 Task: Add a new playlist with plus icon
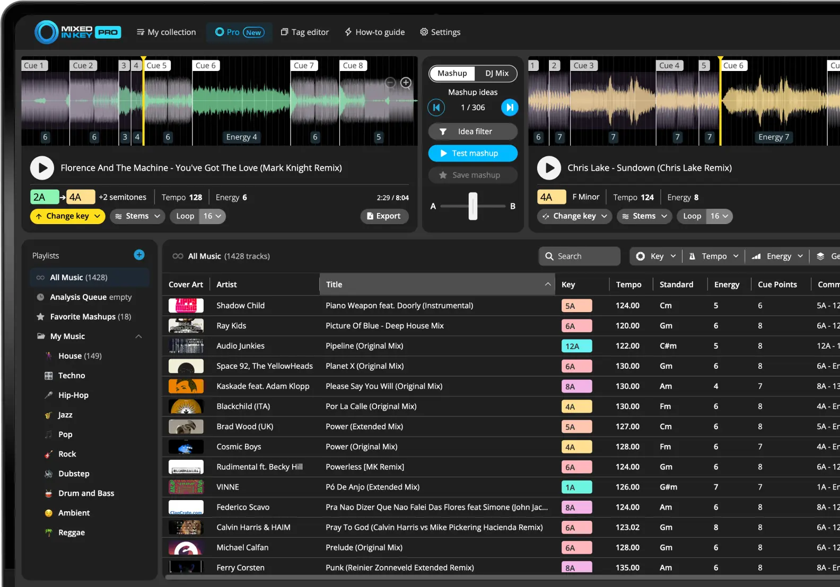tap(139, 255)
